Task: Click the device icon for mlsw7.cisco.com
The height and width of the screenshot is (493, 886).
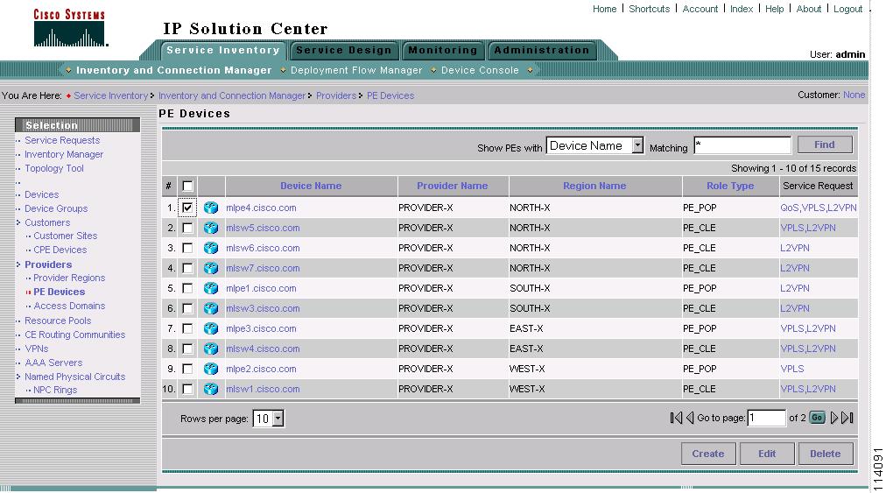Action: 211,268
